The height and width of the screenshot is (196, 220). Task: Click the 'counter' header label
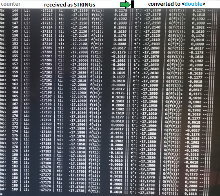[x=11, y=4]
